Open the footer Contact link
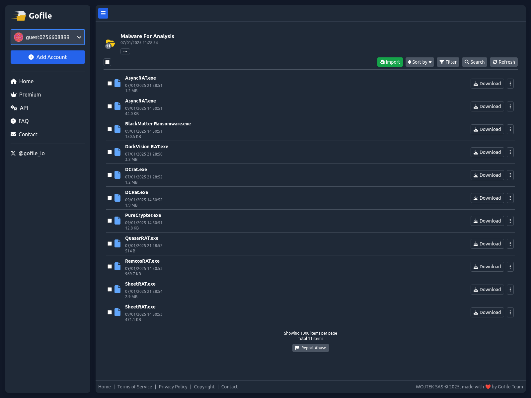 click(229, 387)
